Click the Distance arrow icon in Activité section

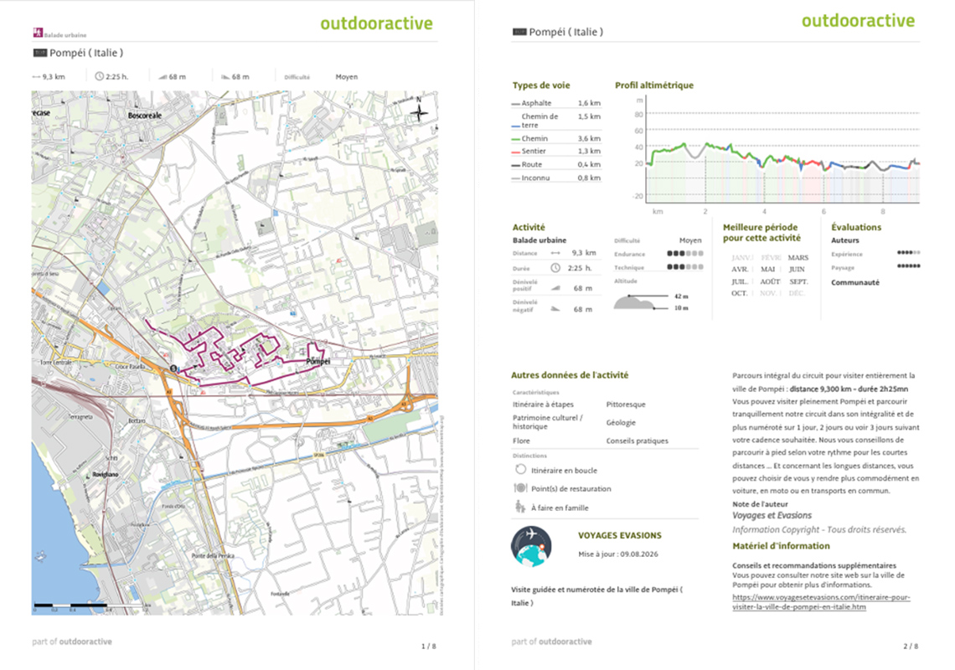(555, 253)
